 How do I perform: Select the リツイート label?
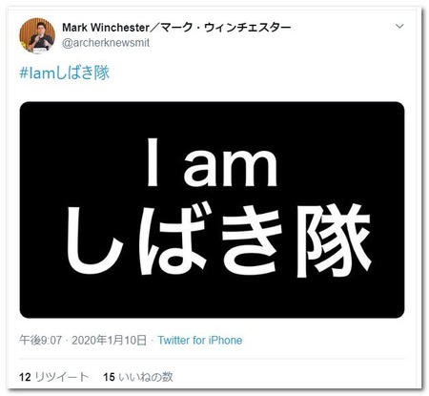tap(62, 377)
